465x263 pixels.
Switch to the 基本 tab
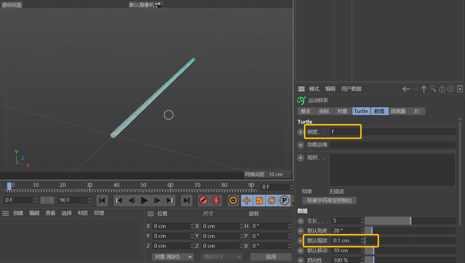(x=305, y=111)
